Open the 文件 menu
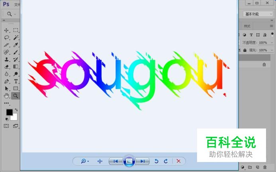This screenshot has width=276, height=172. coord(17,5)
